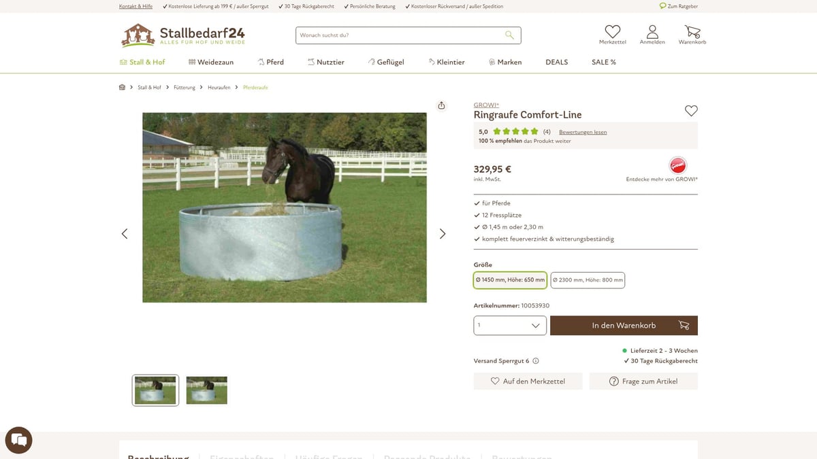Show next product image arrow

coord(443,233)
